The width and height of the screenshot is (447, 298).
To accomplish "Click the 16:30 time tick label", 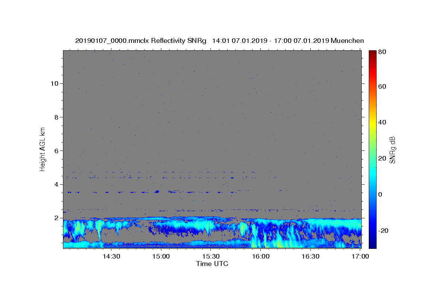I will point(311,256).
